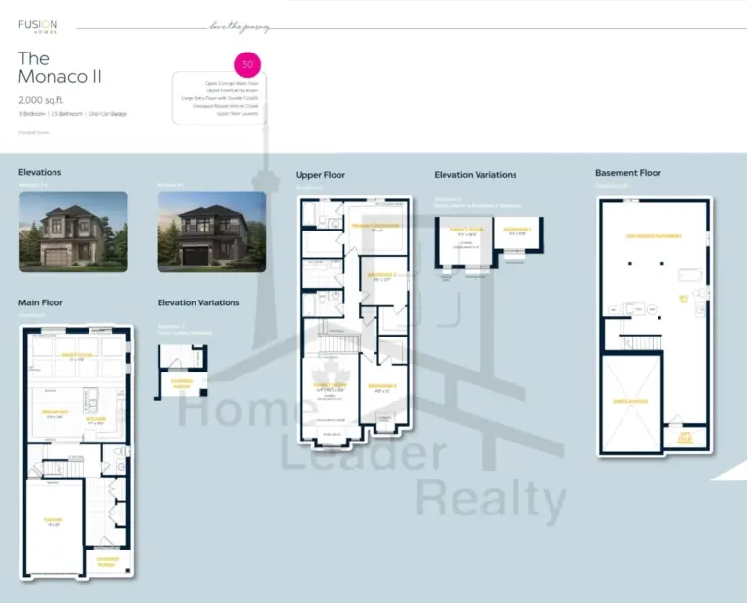Viewport: 747px width, 603px height.
Task: Click the Family Room label in the elevation variation plan
Action: [467, 230]
